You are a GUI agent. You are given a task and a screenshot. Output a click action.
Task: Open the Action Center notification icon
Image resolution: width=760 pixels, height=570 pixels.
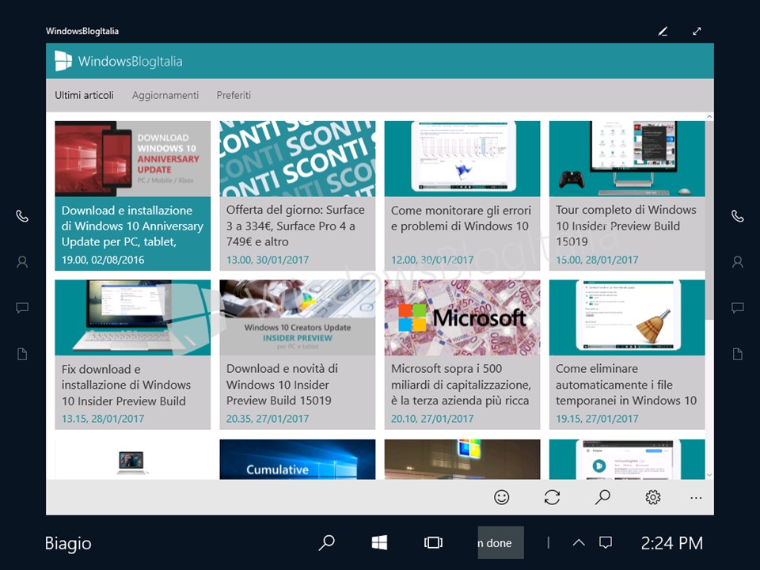point(606,543)
